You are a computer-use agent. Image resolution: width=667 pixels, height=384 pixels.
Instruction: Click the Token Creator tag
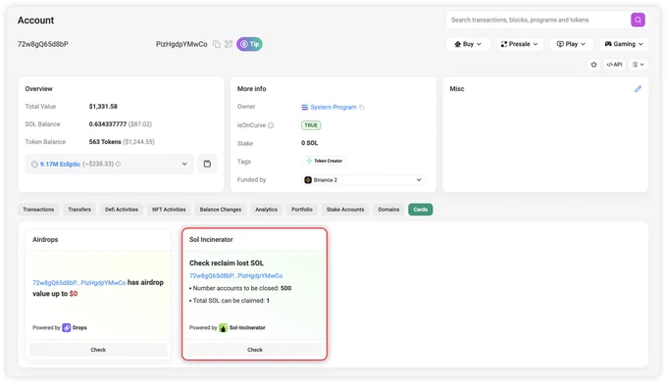(x=324, y=161)
